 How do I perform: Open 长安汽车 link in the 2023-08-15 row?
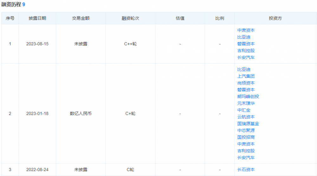click(x=246, y=57)
